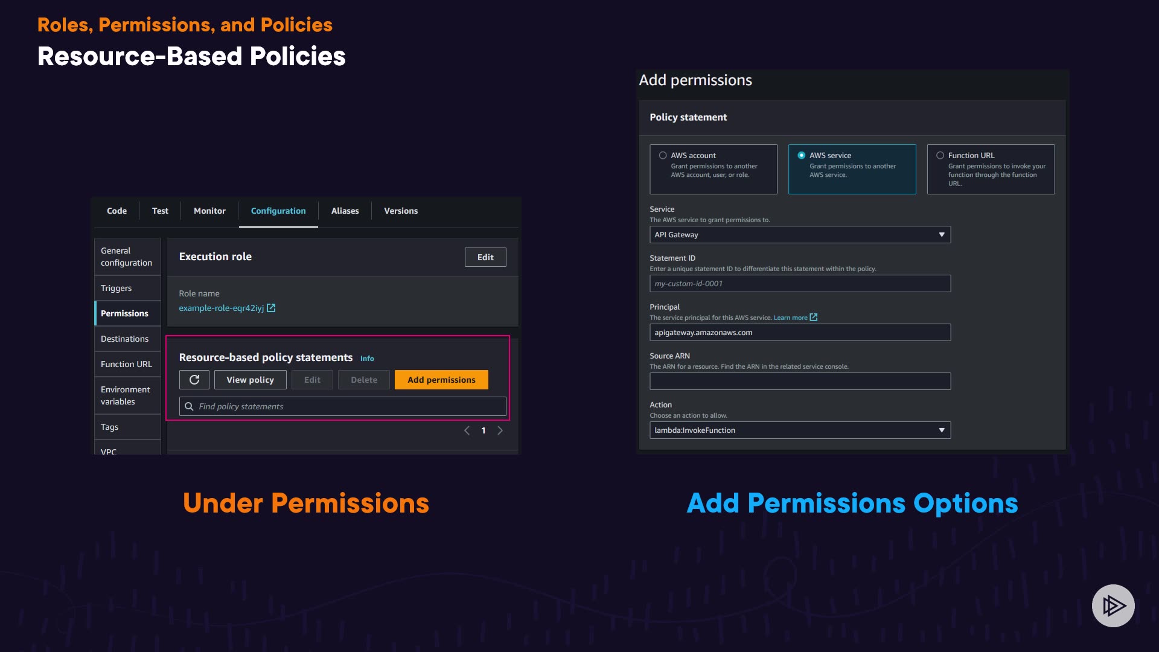Select AWS account radio option

click(x=663, y=155)
